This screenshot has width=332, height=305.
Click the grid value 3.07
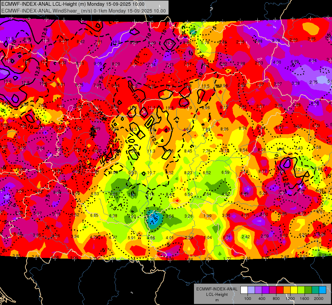coord(278,84)
